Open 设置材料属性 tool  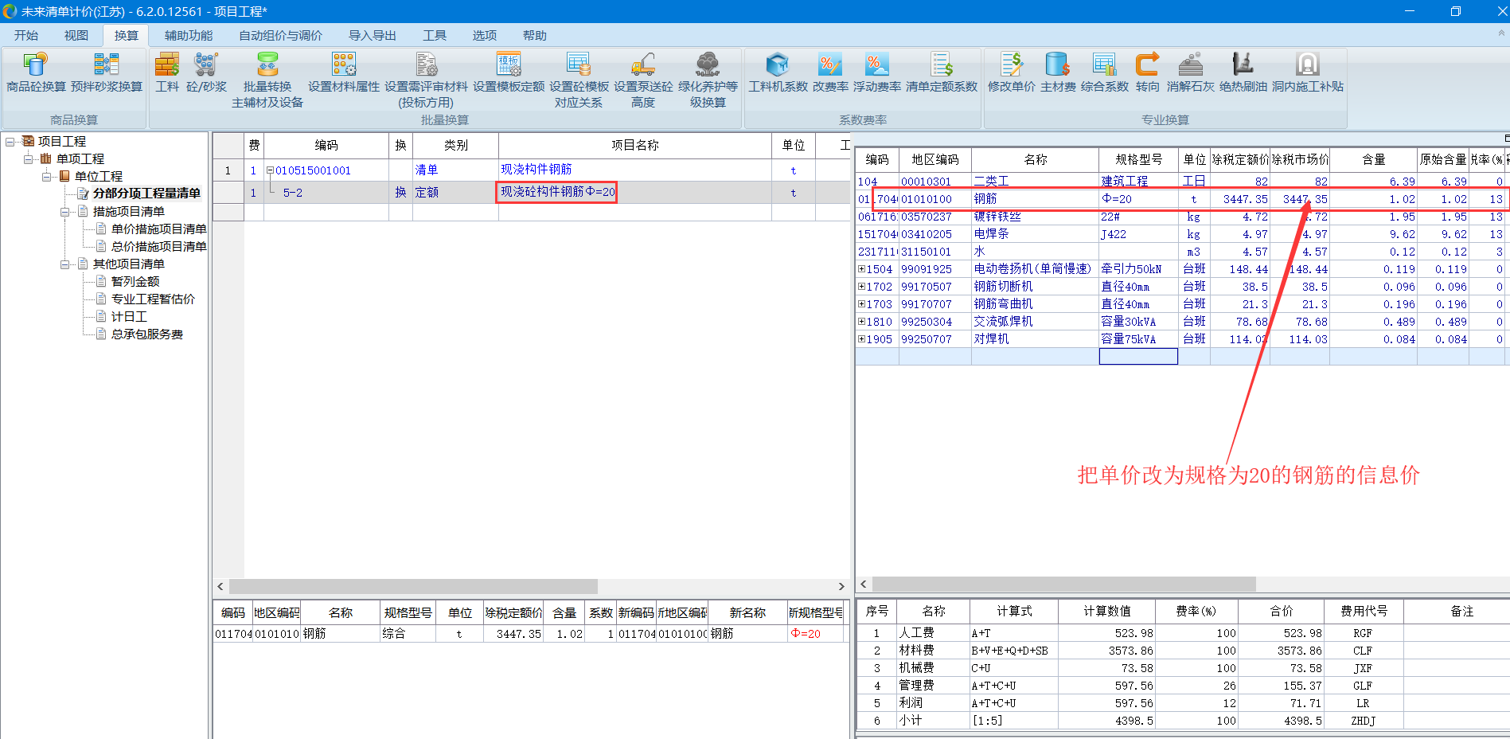[344, 72]
